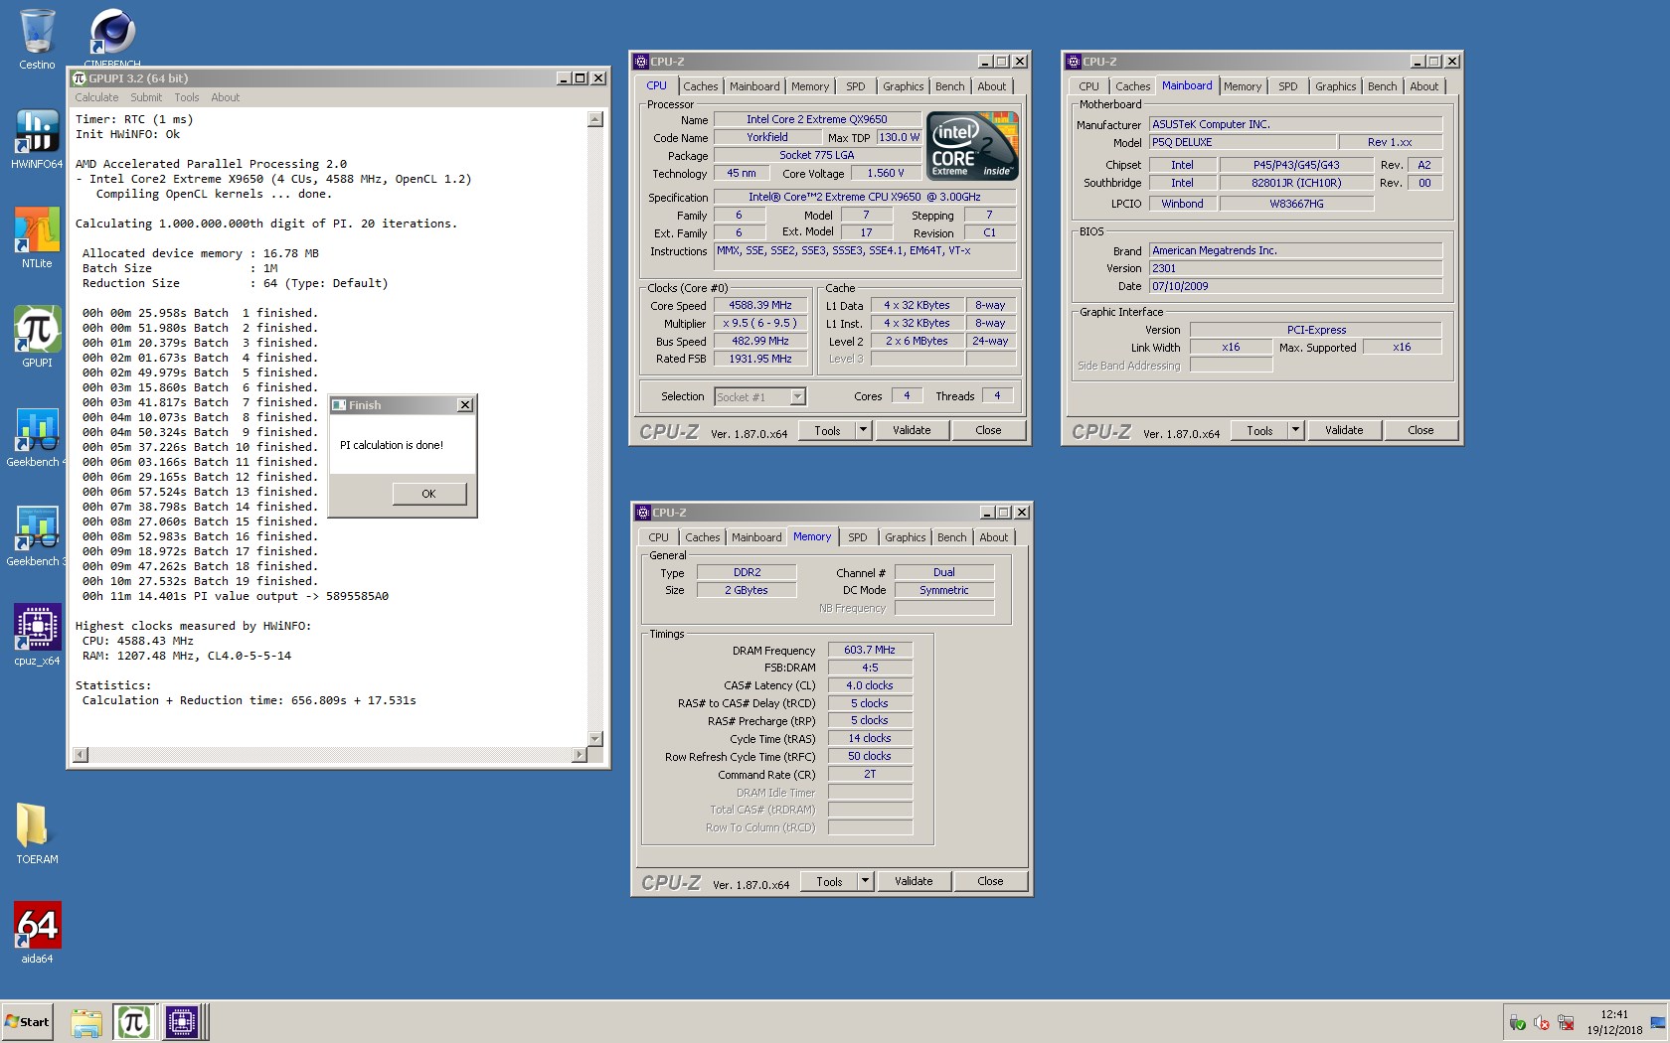1670x1043 pixels.
Task: Switch to CPU tab in Memory window
Action: click(x=659, y=537)
